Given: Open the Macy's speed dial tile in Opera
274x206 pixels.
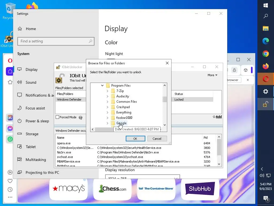Looking at the screenshot, I should click(x=68, y=189).
